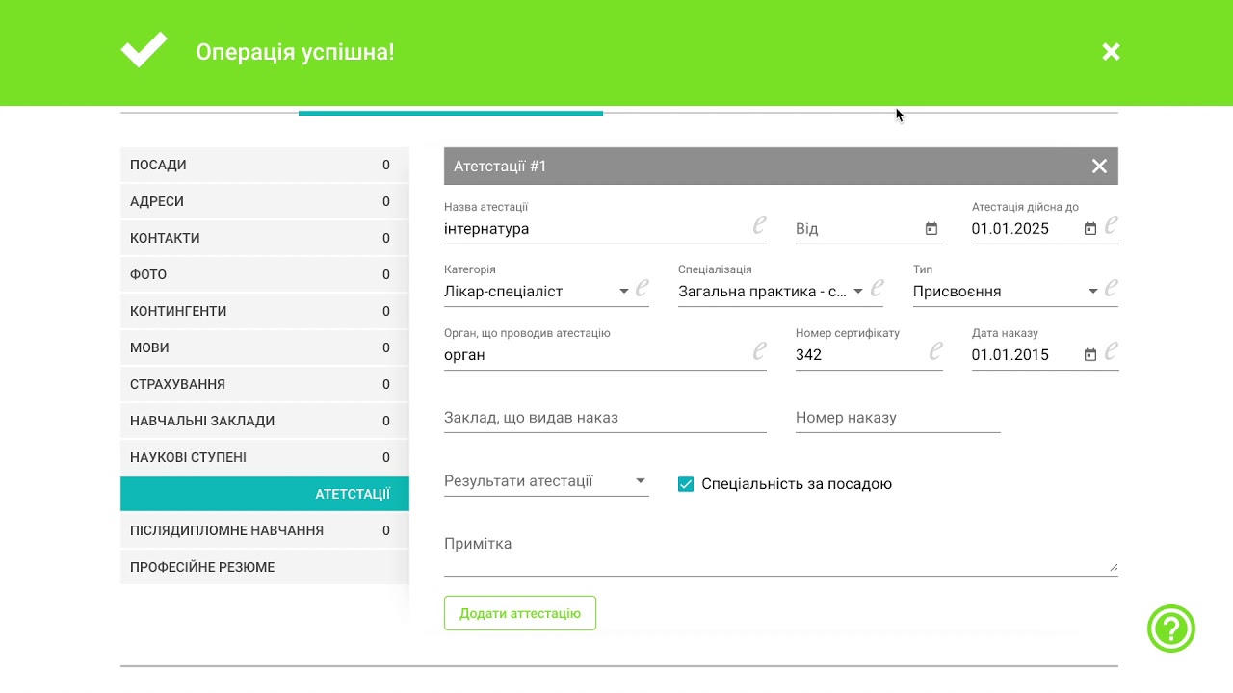Open the МОВИ section

(x=265, y=347)
